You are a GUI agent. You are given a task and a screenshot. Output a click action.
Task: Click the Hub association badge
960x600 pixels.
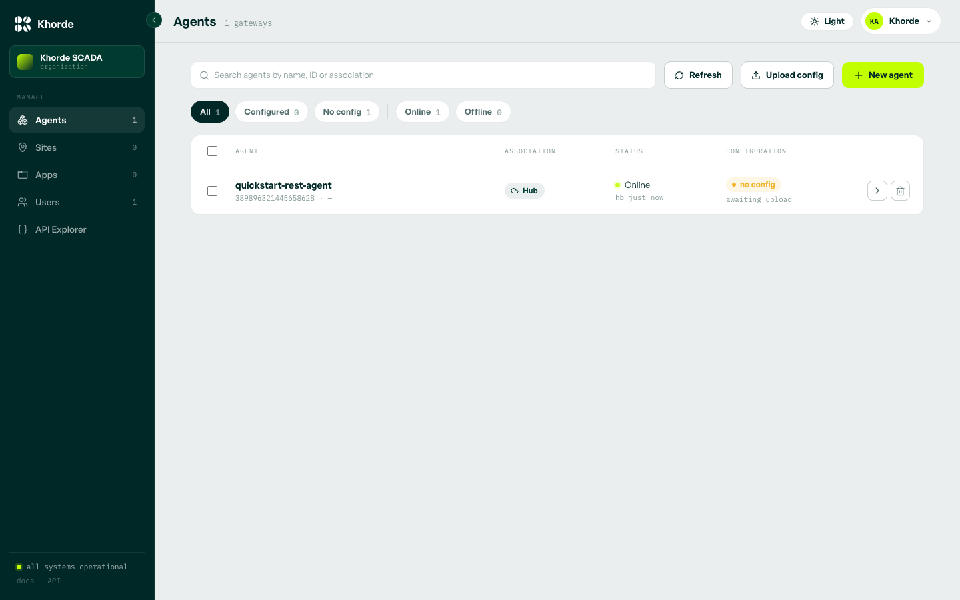[x=525, y=191]
